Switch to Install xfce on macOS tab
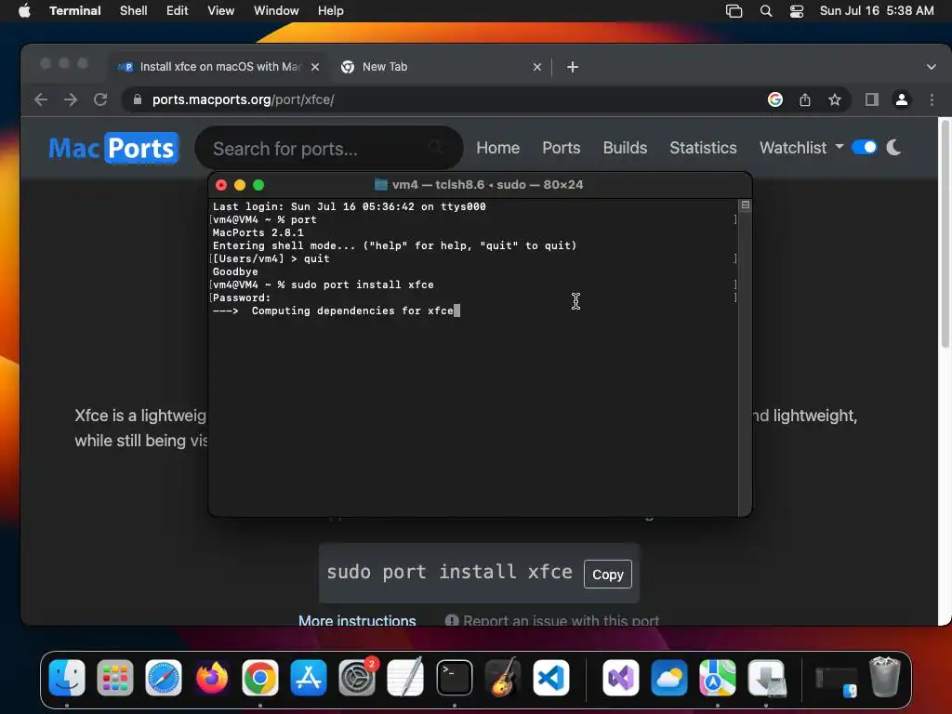Image resolution: width=952 pixels, height=714 pixels. click(x=218, y=67)
